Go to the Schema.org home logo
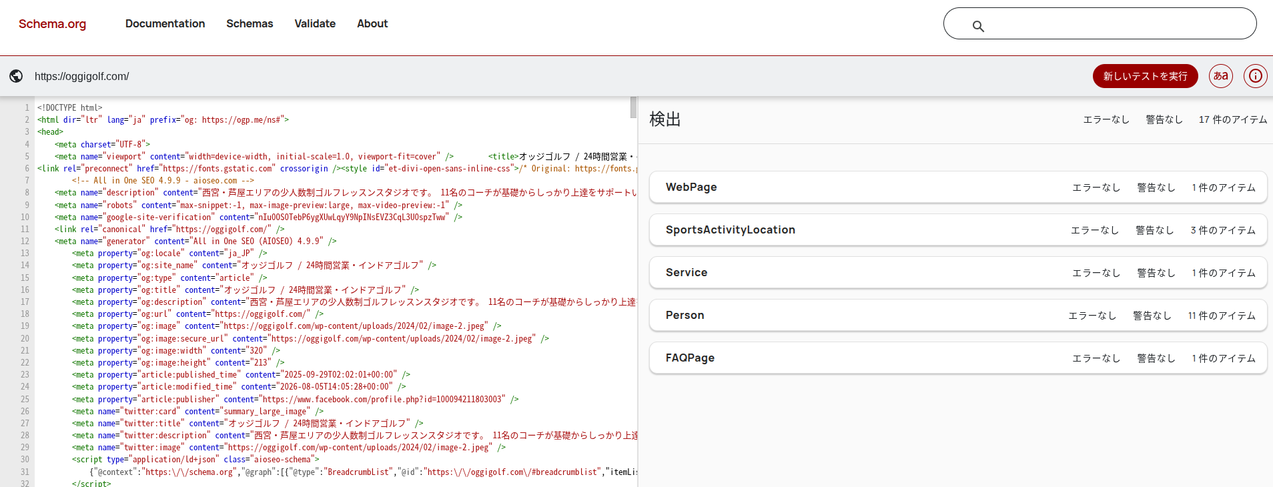Viewport: 1273px width, 487px height. [x=52, y=24]
